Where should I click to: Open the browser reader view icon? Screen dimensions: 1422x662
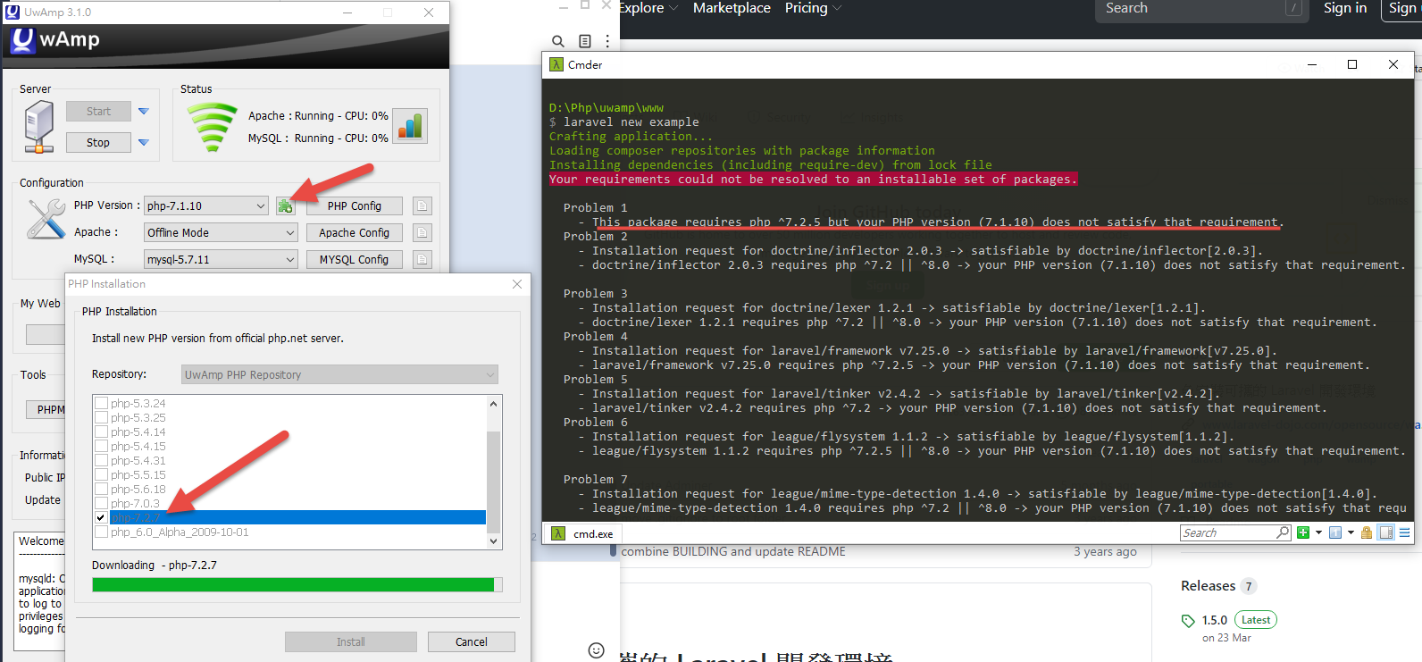[585, 41]
